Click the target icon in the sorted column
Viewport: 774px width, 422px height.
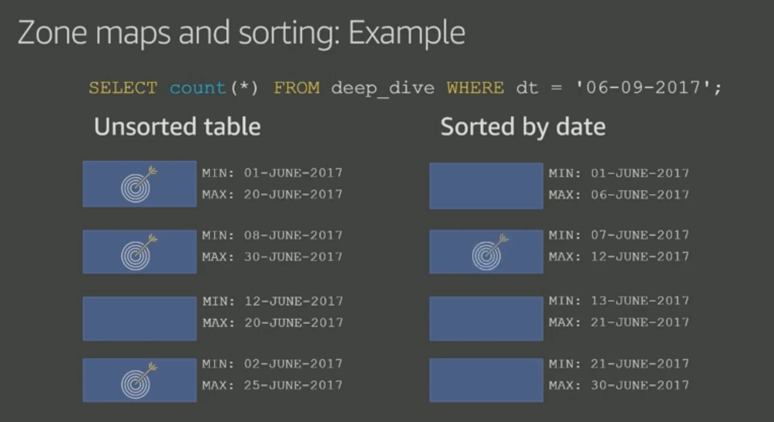pos(488,253)
